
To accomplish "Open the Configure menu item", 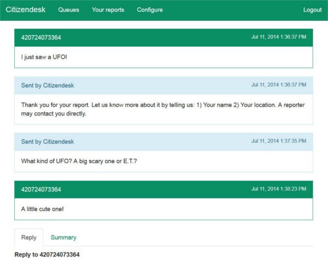I will 150,10.
